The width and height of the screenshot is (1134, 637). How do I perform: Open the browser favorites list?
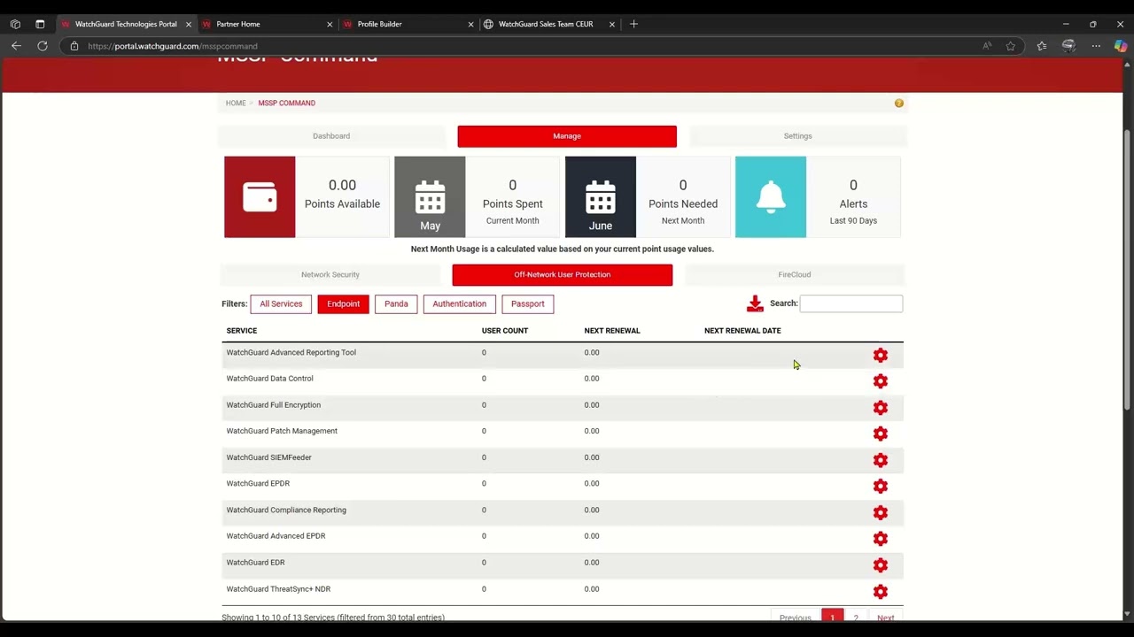click(1041, 46)
